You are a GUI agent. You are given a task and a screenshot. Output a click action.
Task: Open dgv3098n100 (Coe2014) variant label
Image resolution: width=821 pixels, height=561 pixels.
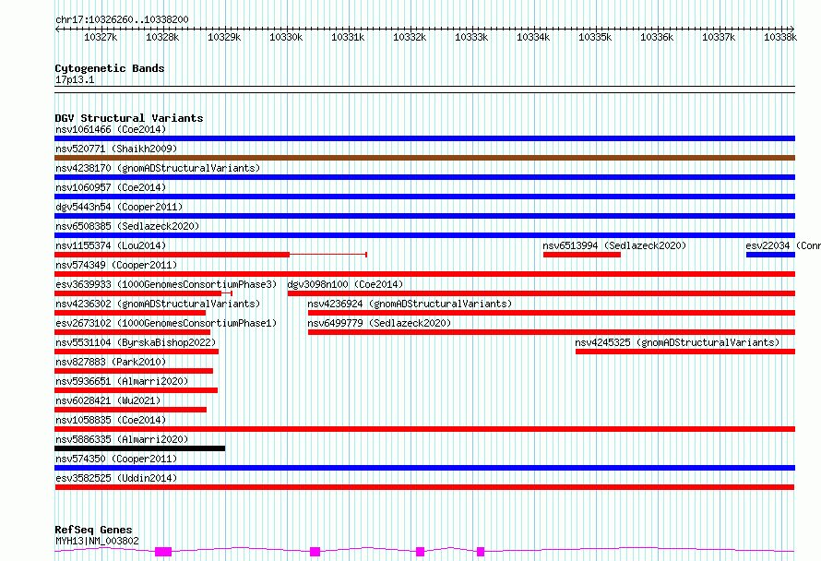click(345, 284)
